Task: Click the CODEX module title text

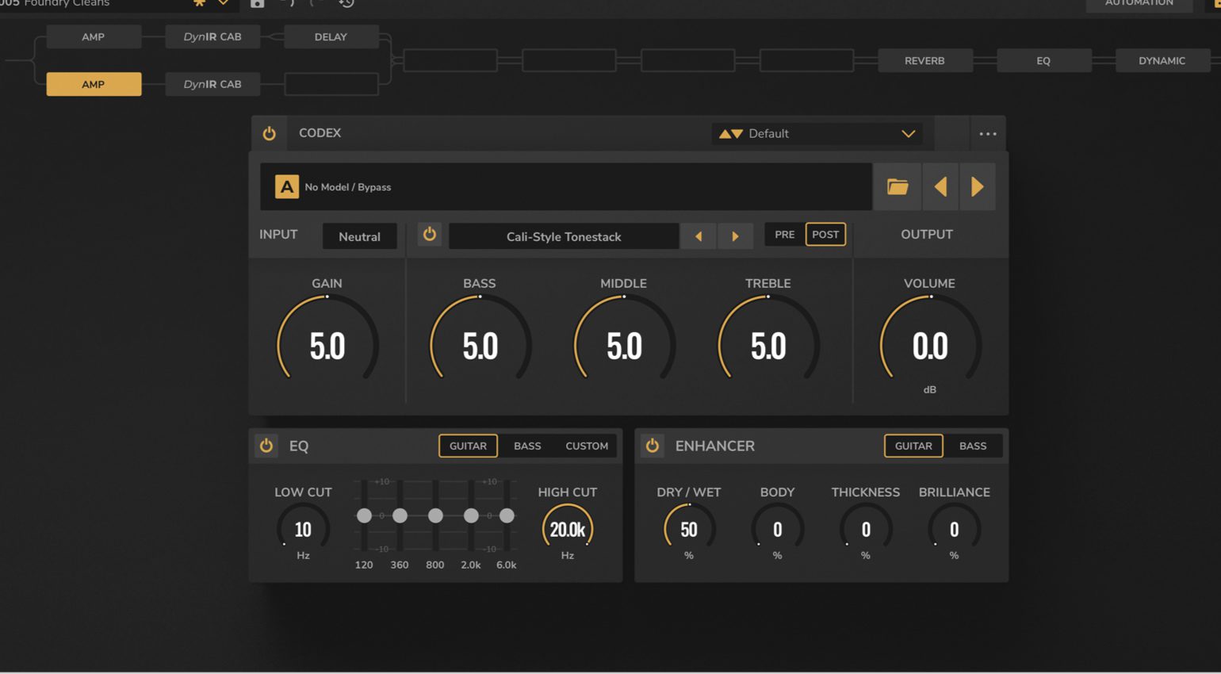Action: 320,133
